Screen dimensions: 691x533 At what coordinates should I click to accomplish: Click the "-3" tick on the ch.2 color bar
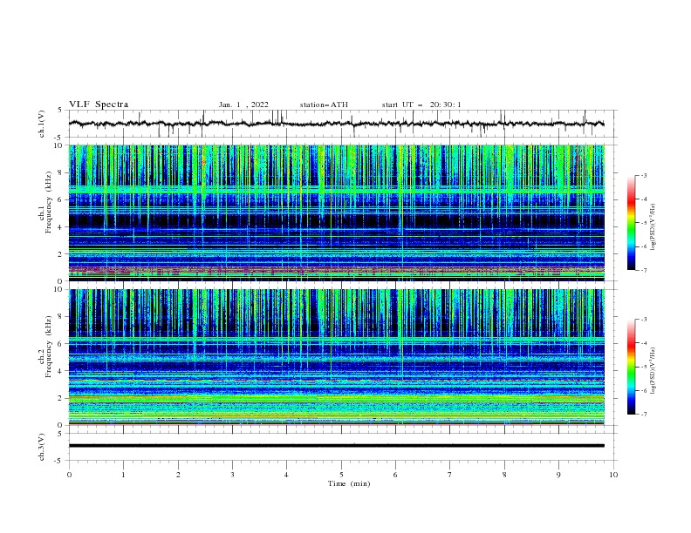pyautogui.click(x=643, y=320)
